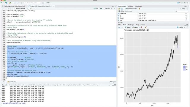The image size is (190, 107).
Task: Select the Environment tab
Action: pos(122,6)
